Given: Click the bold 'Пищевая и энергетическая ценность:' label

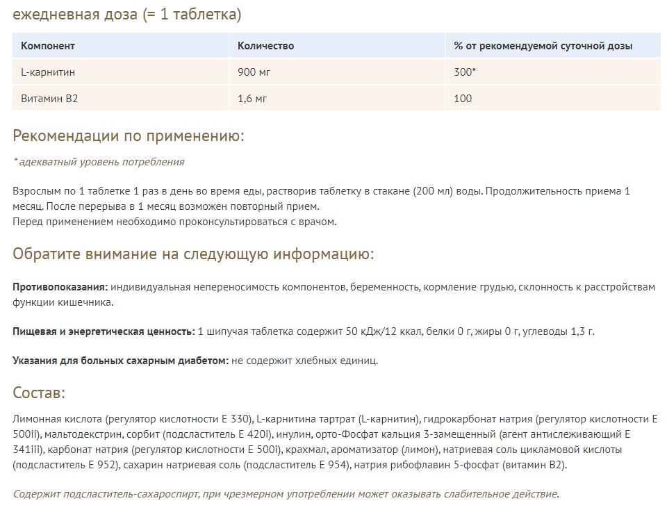Looking at the screenshot, I should pos(104,331).
